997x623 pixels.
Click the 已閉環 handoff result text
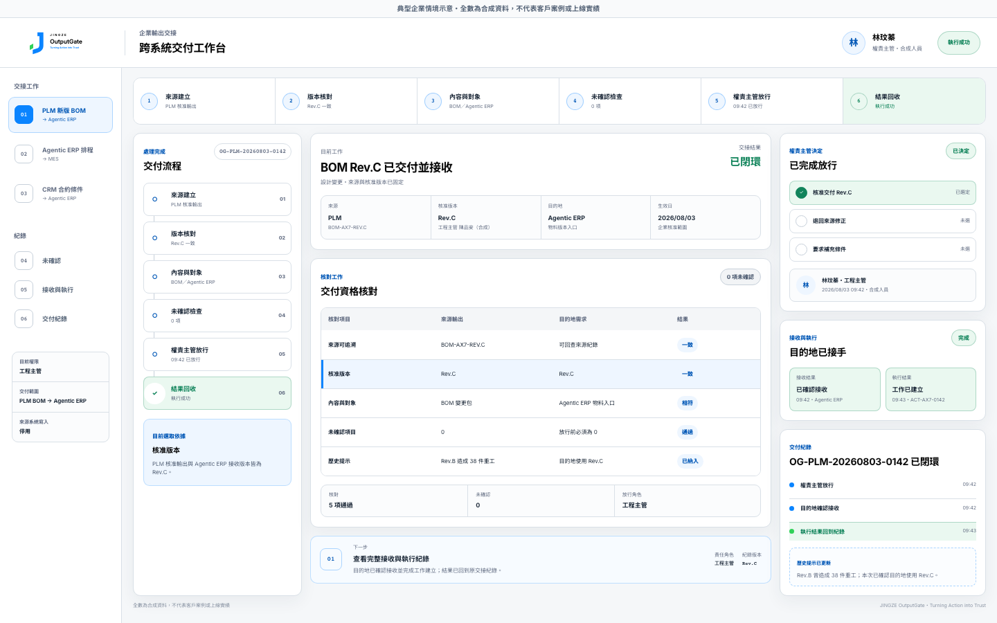[x=745, y=161]
